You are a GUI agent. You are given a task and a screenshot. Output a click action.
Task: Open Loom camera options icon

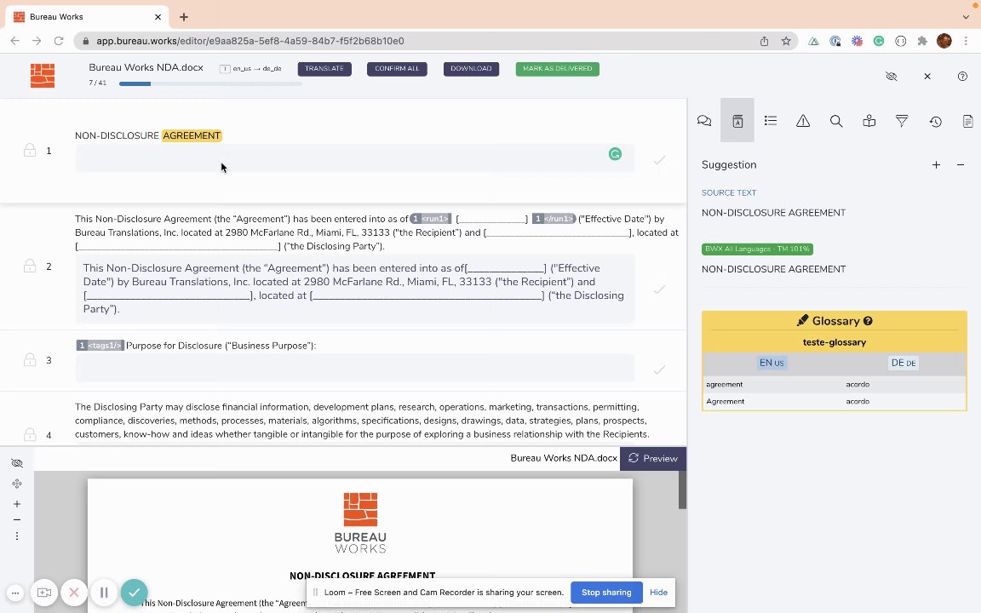[x=43, y=593]
